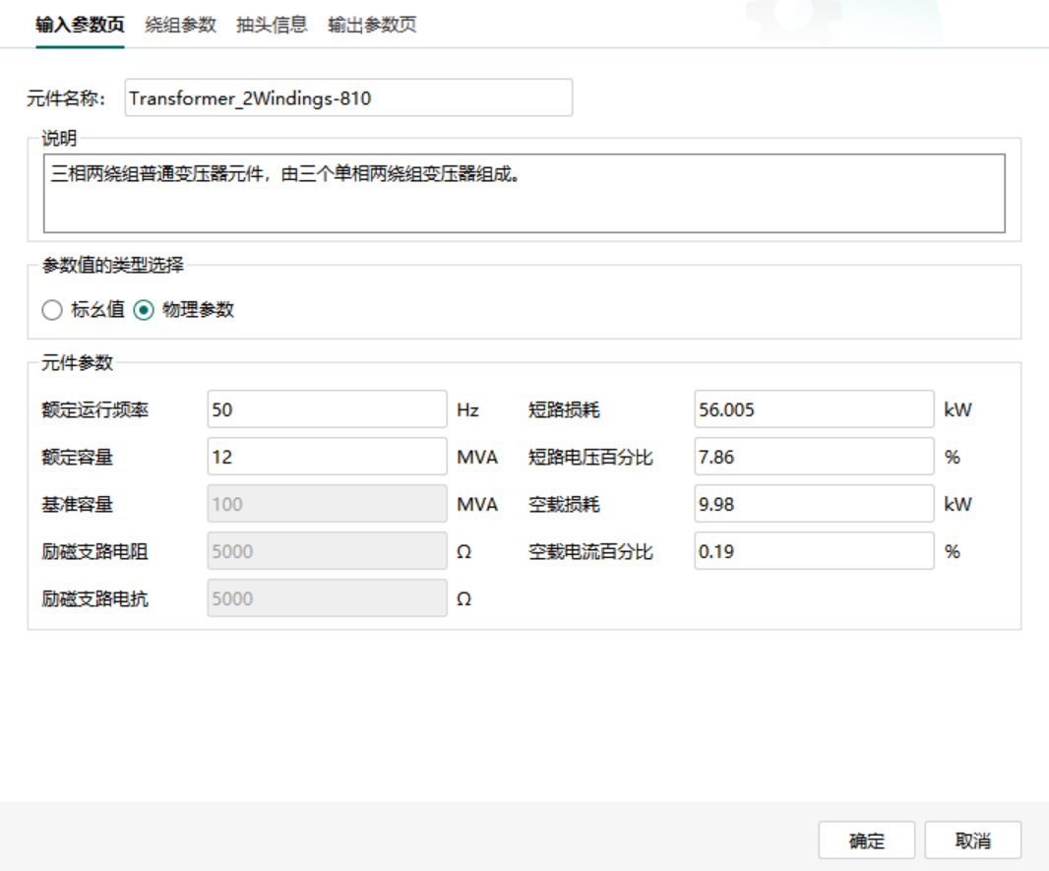Edit the 额定容量 field showing 12

point(327,457)
